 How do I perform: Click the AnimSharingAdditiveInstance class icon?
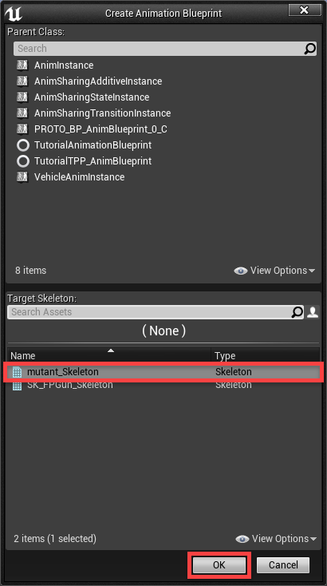point(22,81)
